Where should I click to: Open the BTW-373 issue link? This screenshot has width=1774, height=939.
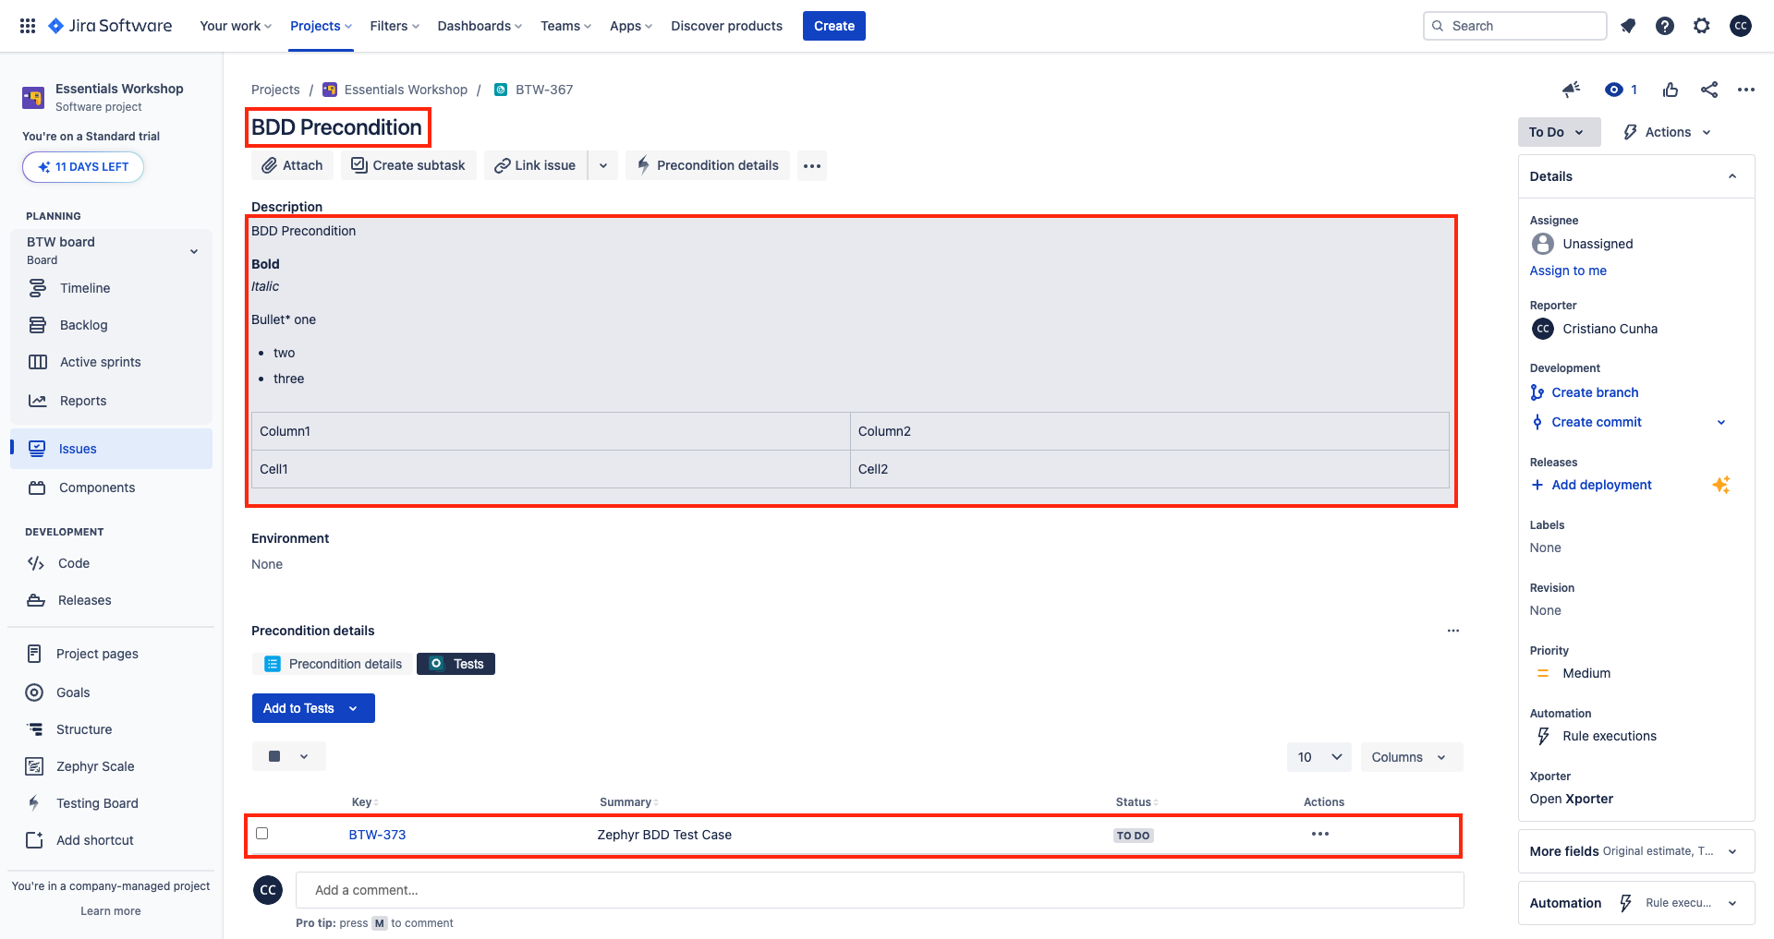[x=377, y=835]
